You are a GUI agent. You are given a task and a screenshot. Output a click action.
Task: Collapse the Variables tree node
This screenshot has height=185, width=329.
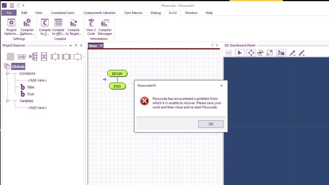(7, 101)
